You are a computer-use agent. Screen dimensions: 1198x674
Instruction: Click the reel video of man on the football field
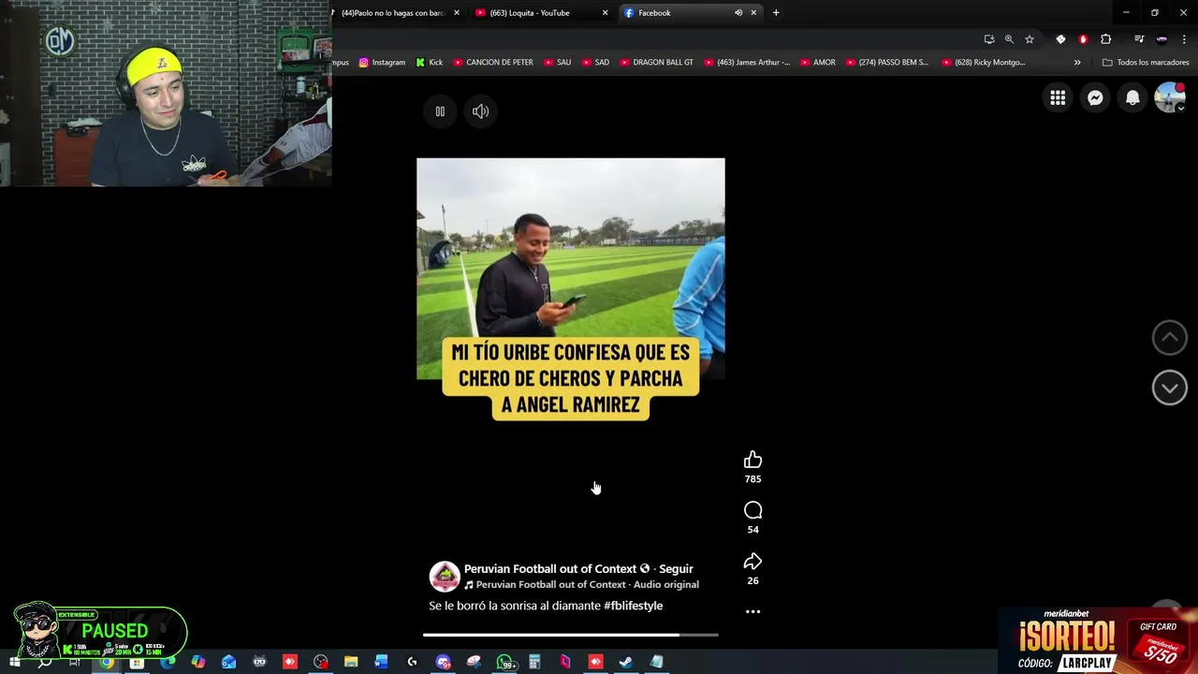[570, 269]
